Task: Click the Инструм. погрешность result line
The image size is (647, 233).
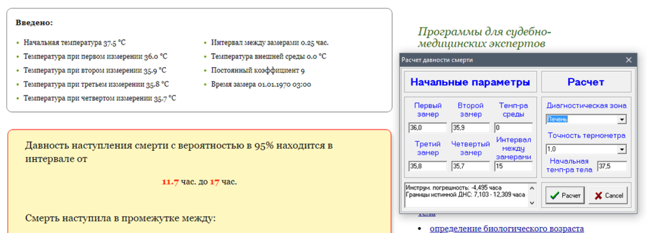Action: pyautogui.click(x=454, y=188)
